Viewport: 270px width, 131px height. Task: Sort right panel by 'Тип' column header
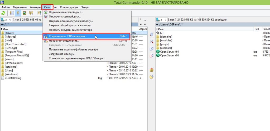click(257, 29)
